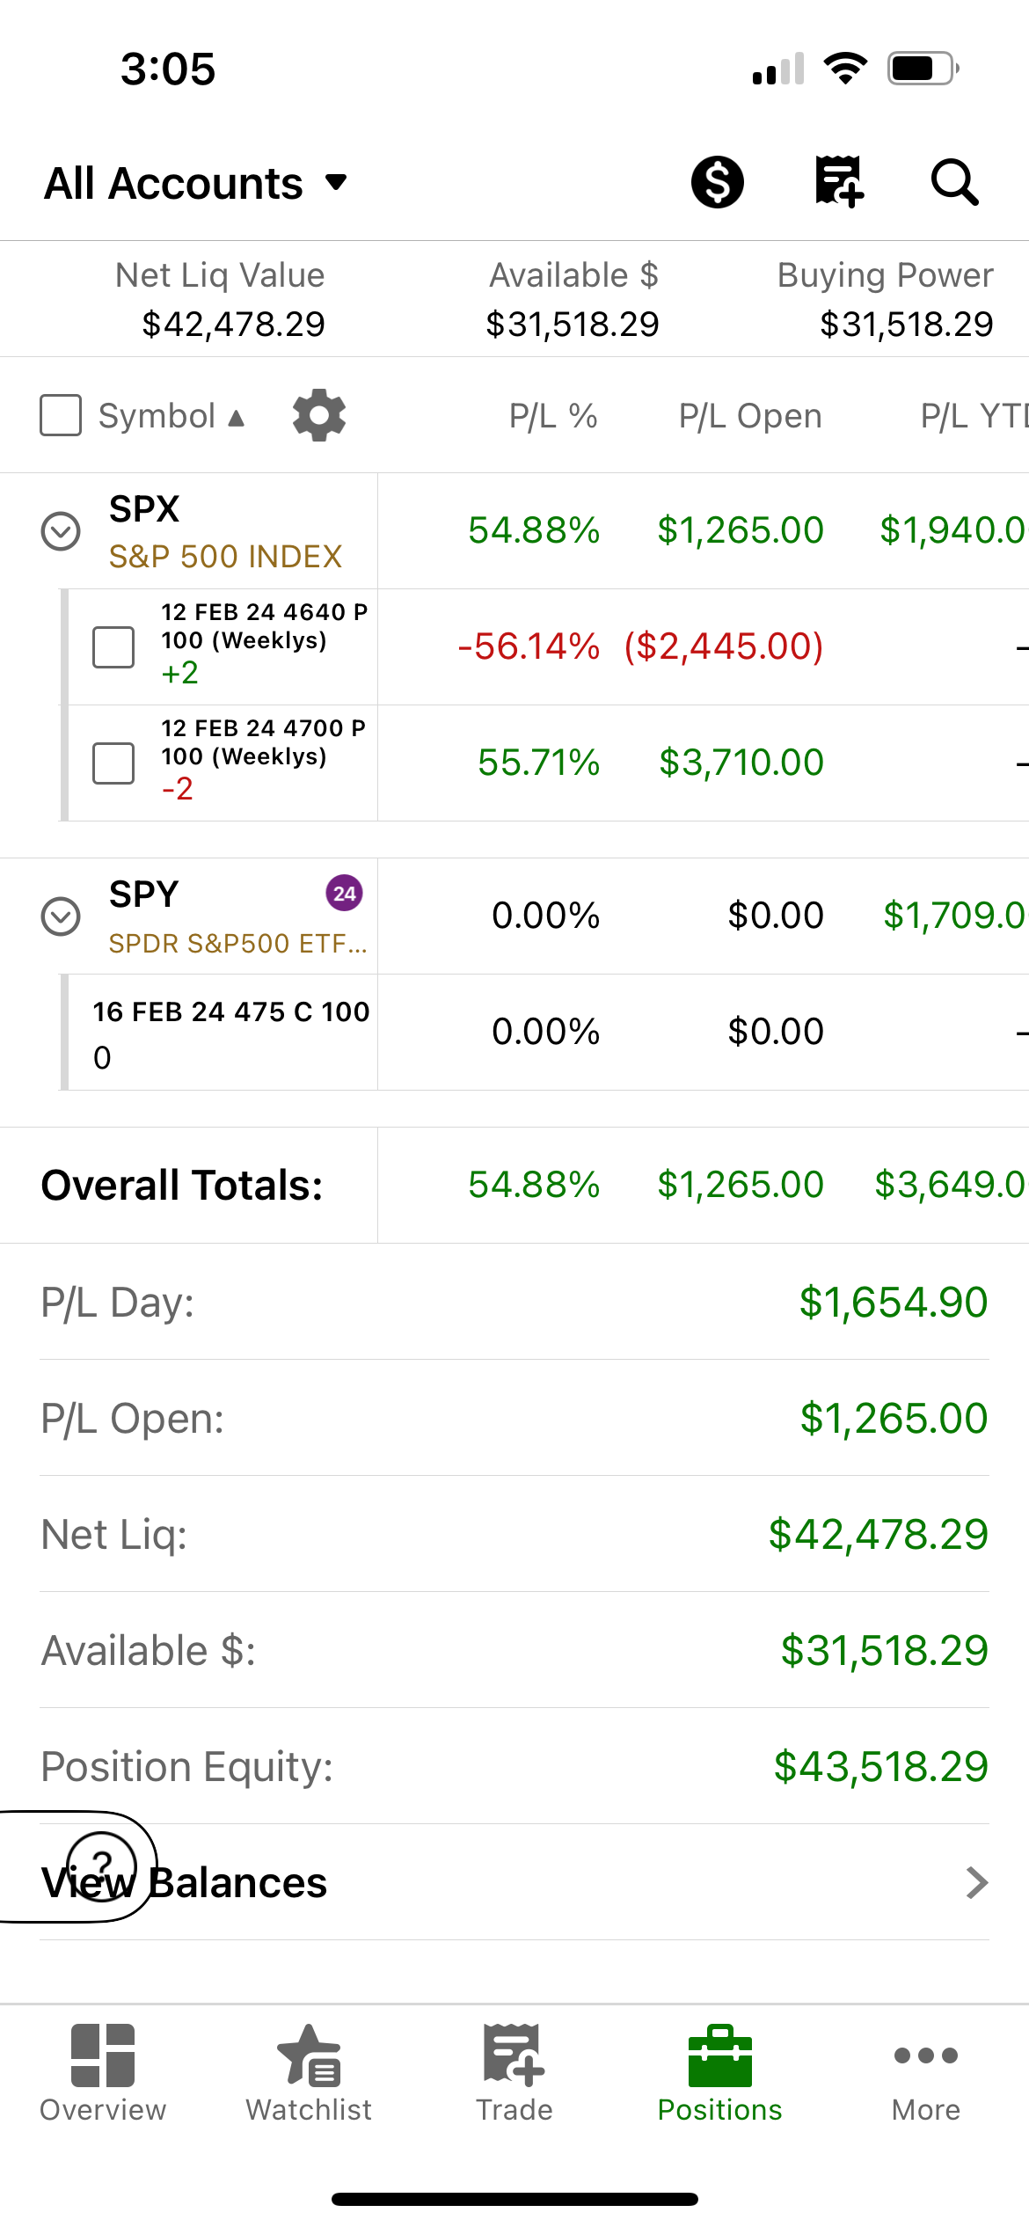Tap the help question mark bubble
The height and width of the screenshot is (2227, 1029).
click(102, 1866)
